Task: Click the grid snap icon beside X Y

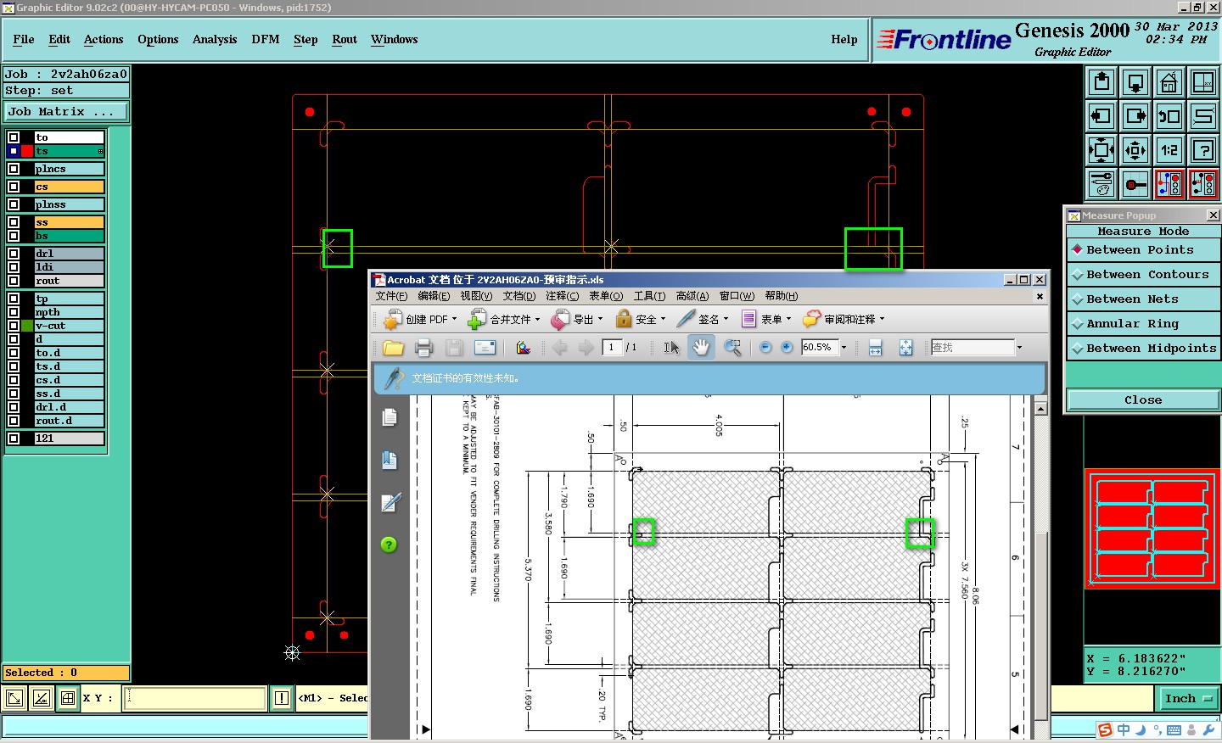Action: tap(68, 698)
